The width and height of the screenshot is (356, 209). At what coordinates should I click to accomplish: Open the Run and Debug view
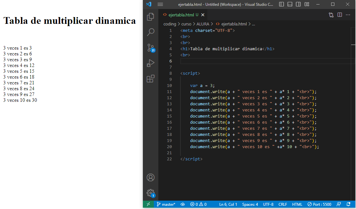tap(151, 63)
